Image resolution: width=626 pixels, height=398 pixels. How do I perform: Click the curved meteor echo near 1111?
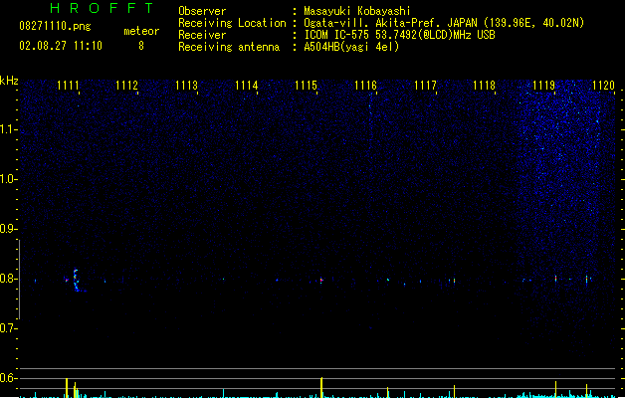tap(77, 281)
